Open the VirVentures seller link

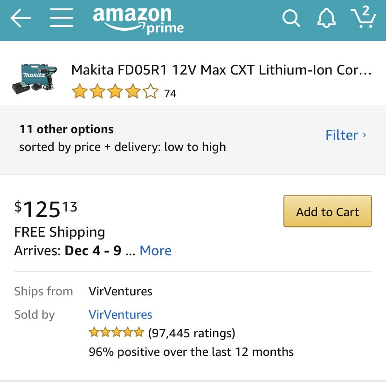click(120, 314)
